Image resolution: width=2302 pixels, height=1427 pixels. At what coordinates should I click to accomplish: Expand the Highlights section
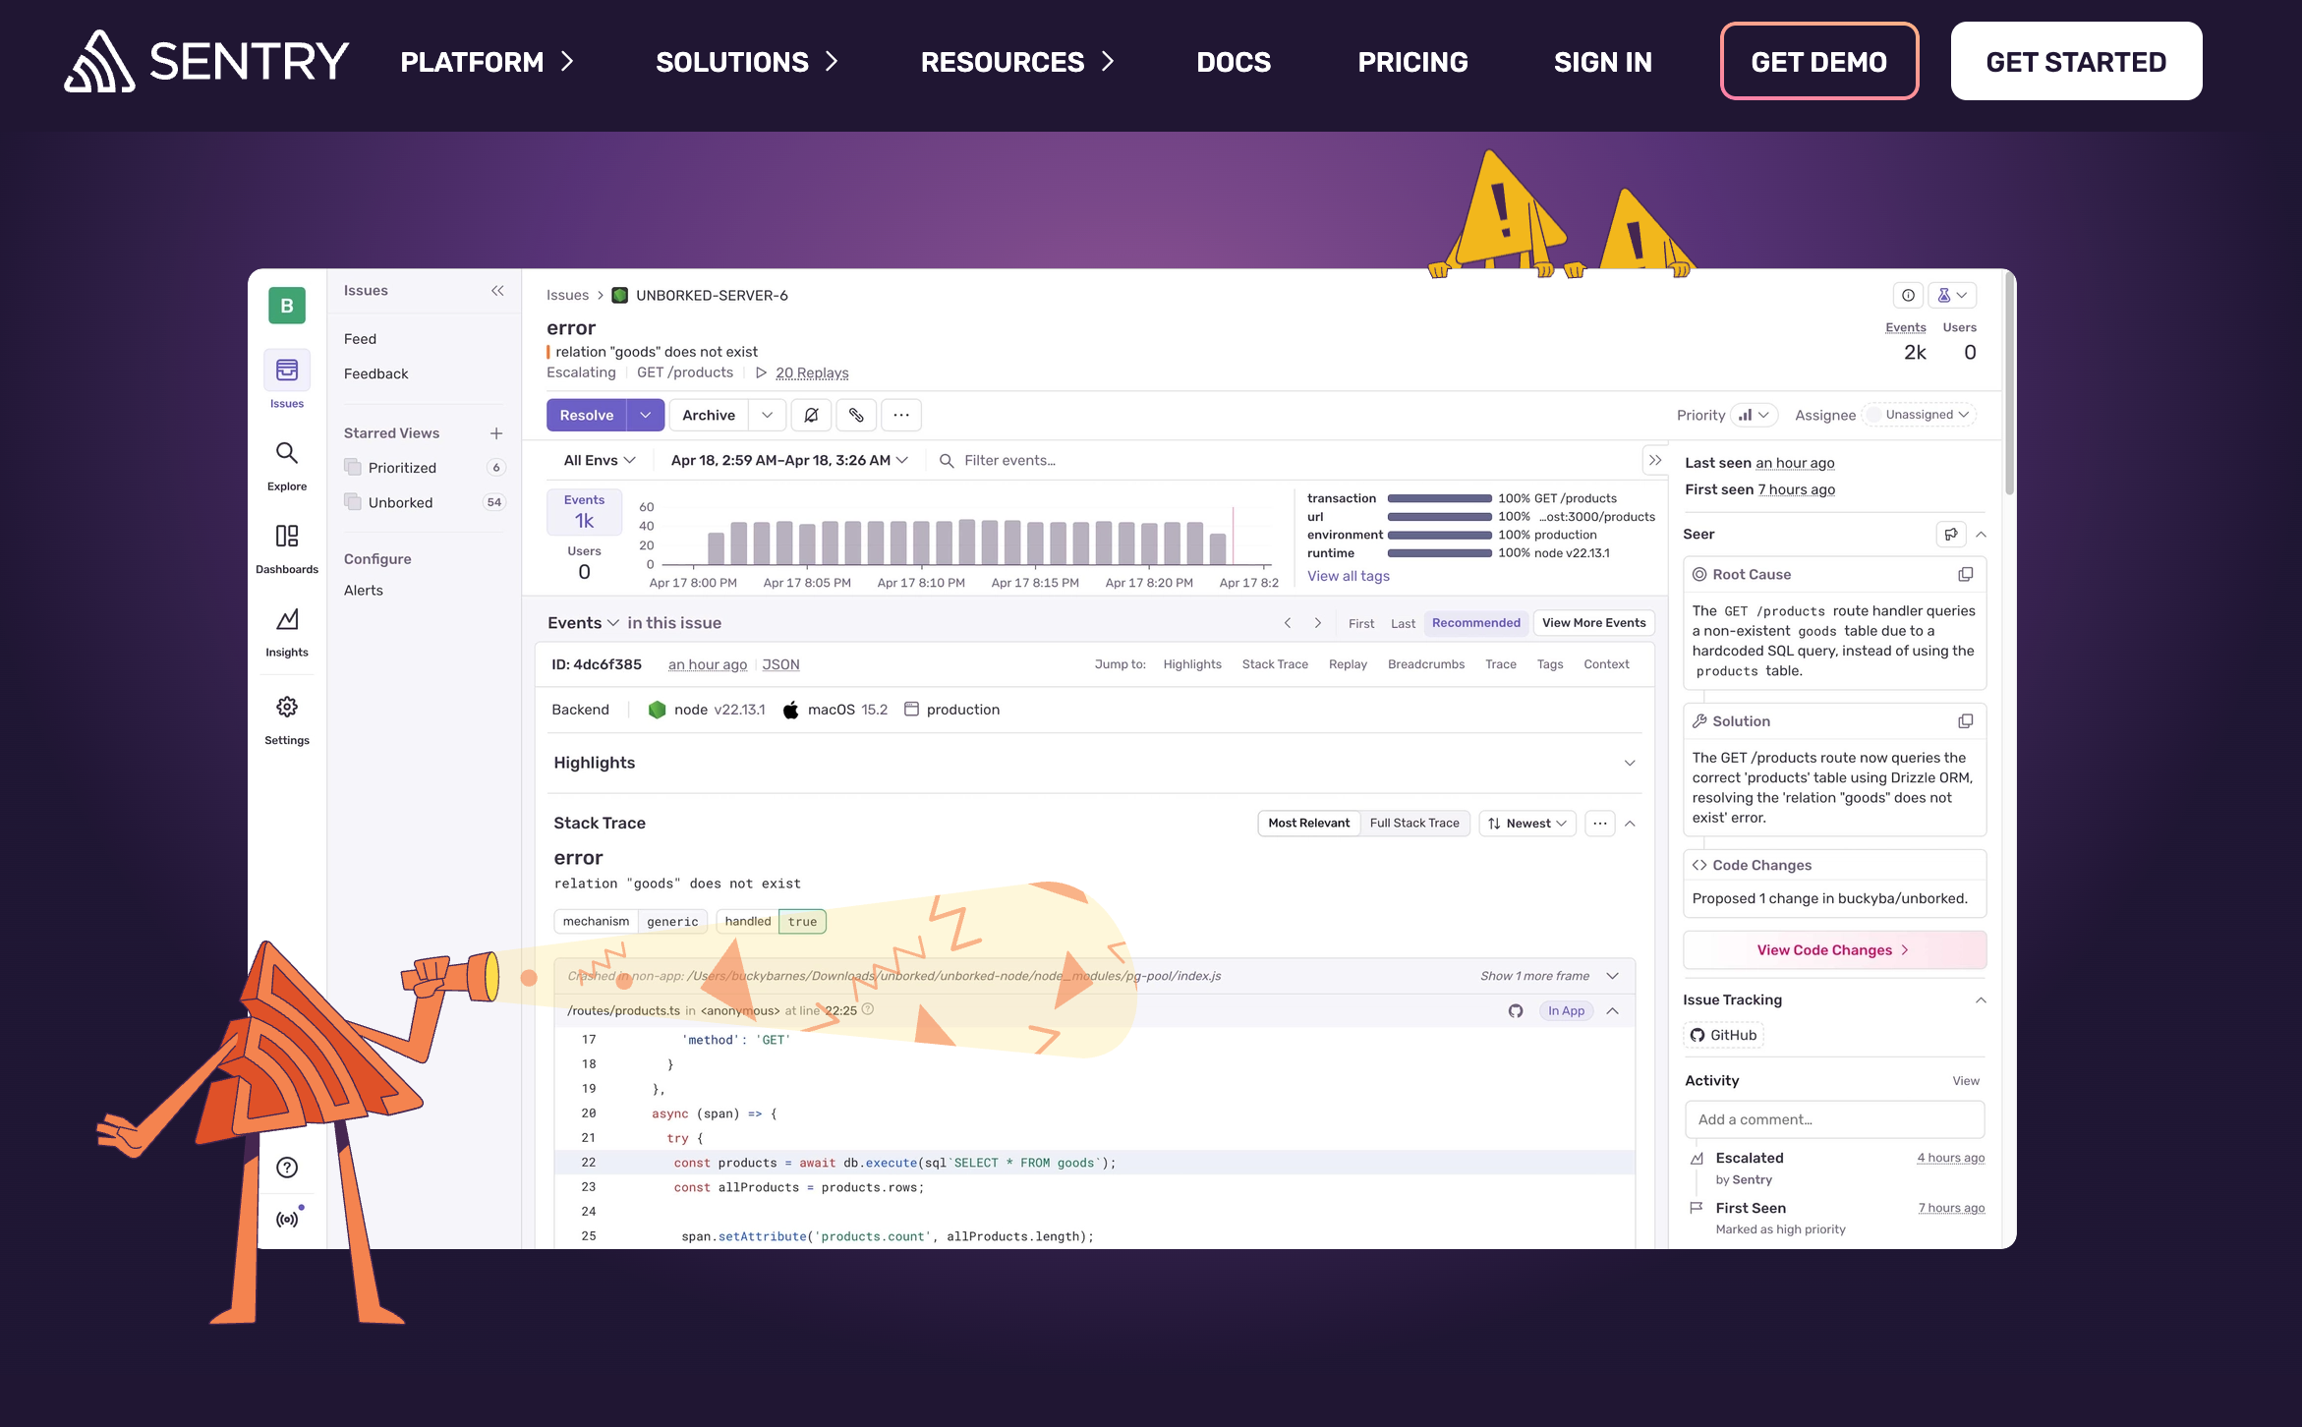(x=1629, y=763)
